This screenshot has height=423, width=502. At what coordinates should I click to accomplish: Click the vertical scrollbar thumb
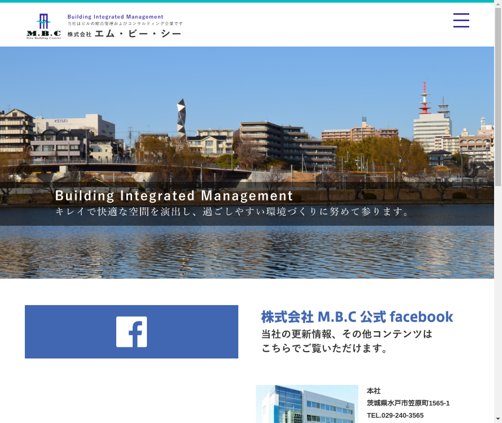point(498,95)
